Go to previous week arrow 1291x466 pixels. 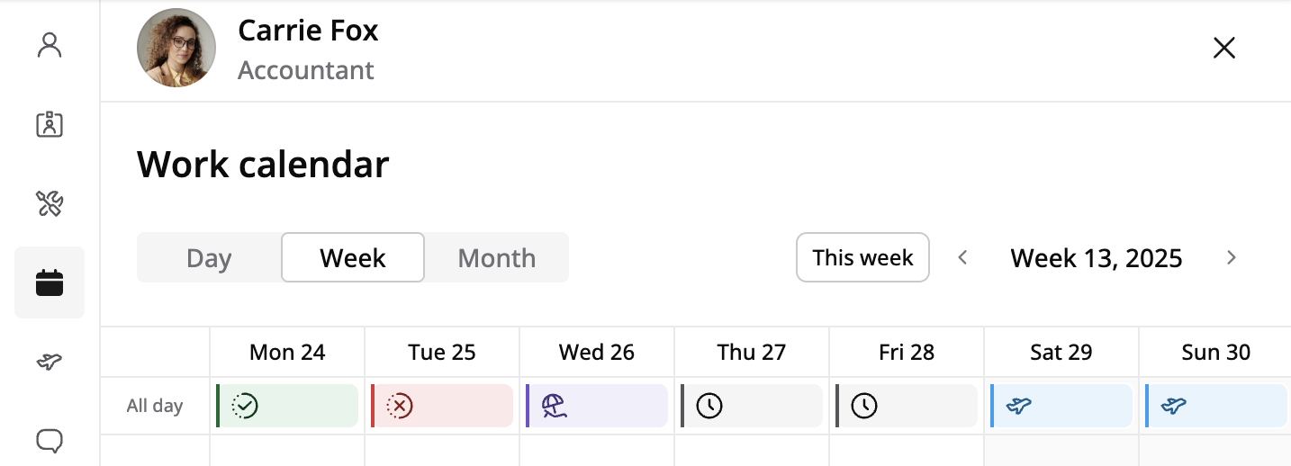(x=962, y=258)
